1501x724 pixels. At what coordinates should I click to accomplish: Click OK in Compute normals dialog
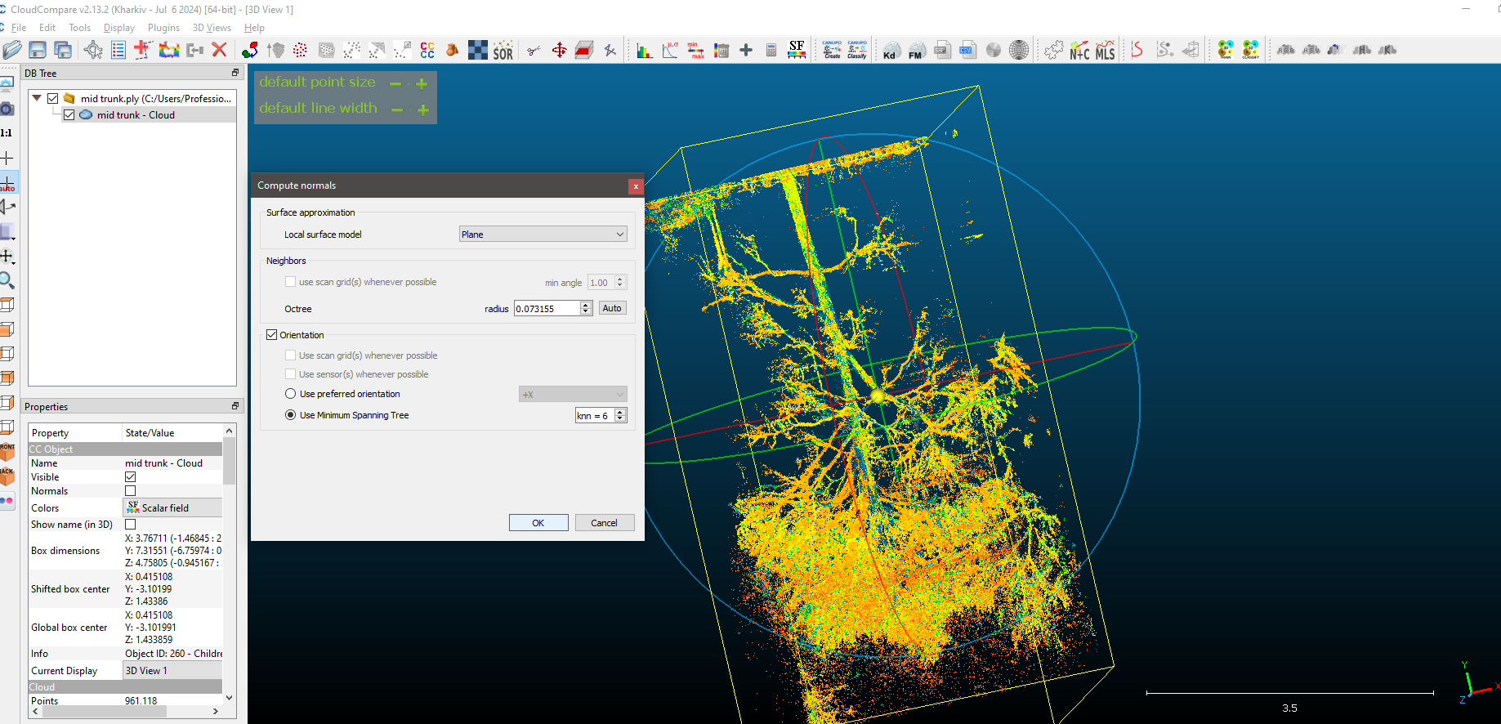538,523
